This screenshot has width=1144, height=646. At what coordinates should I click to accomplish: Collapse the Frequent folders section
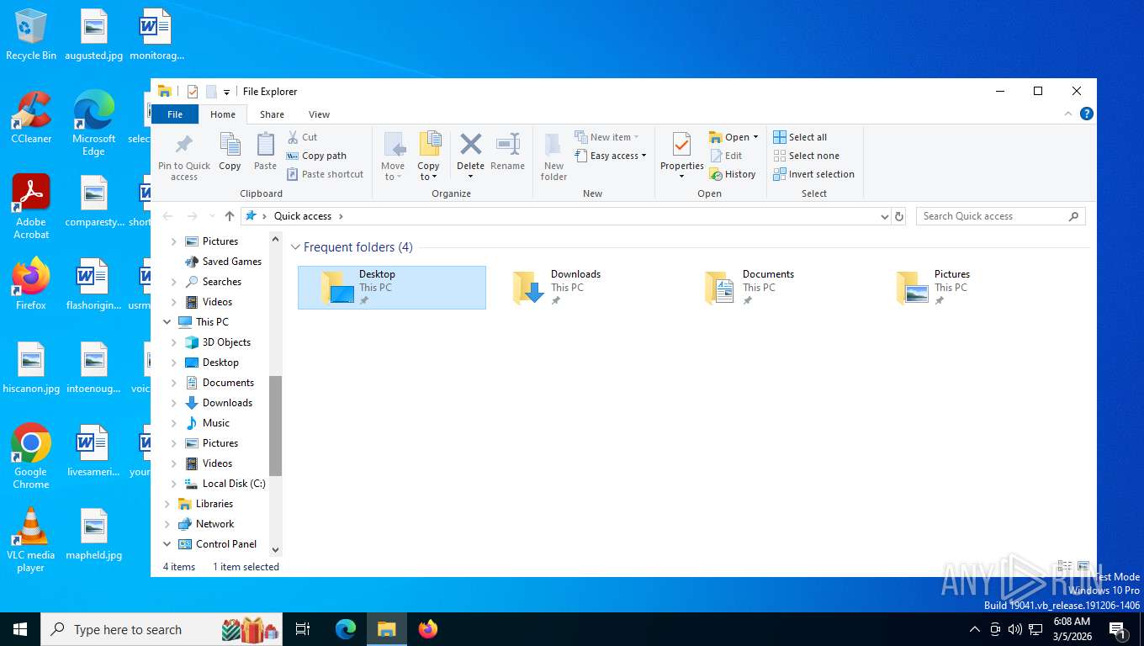(x=295, y=247)
